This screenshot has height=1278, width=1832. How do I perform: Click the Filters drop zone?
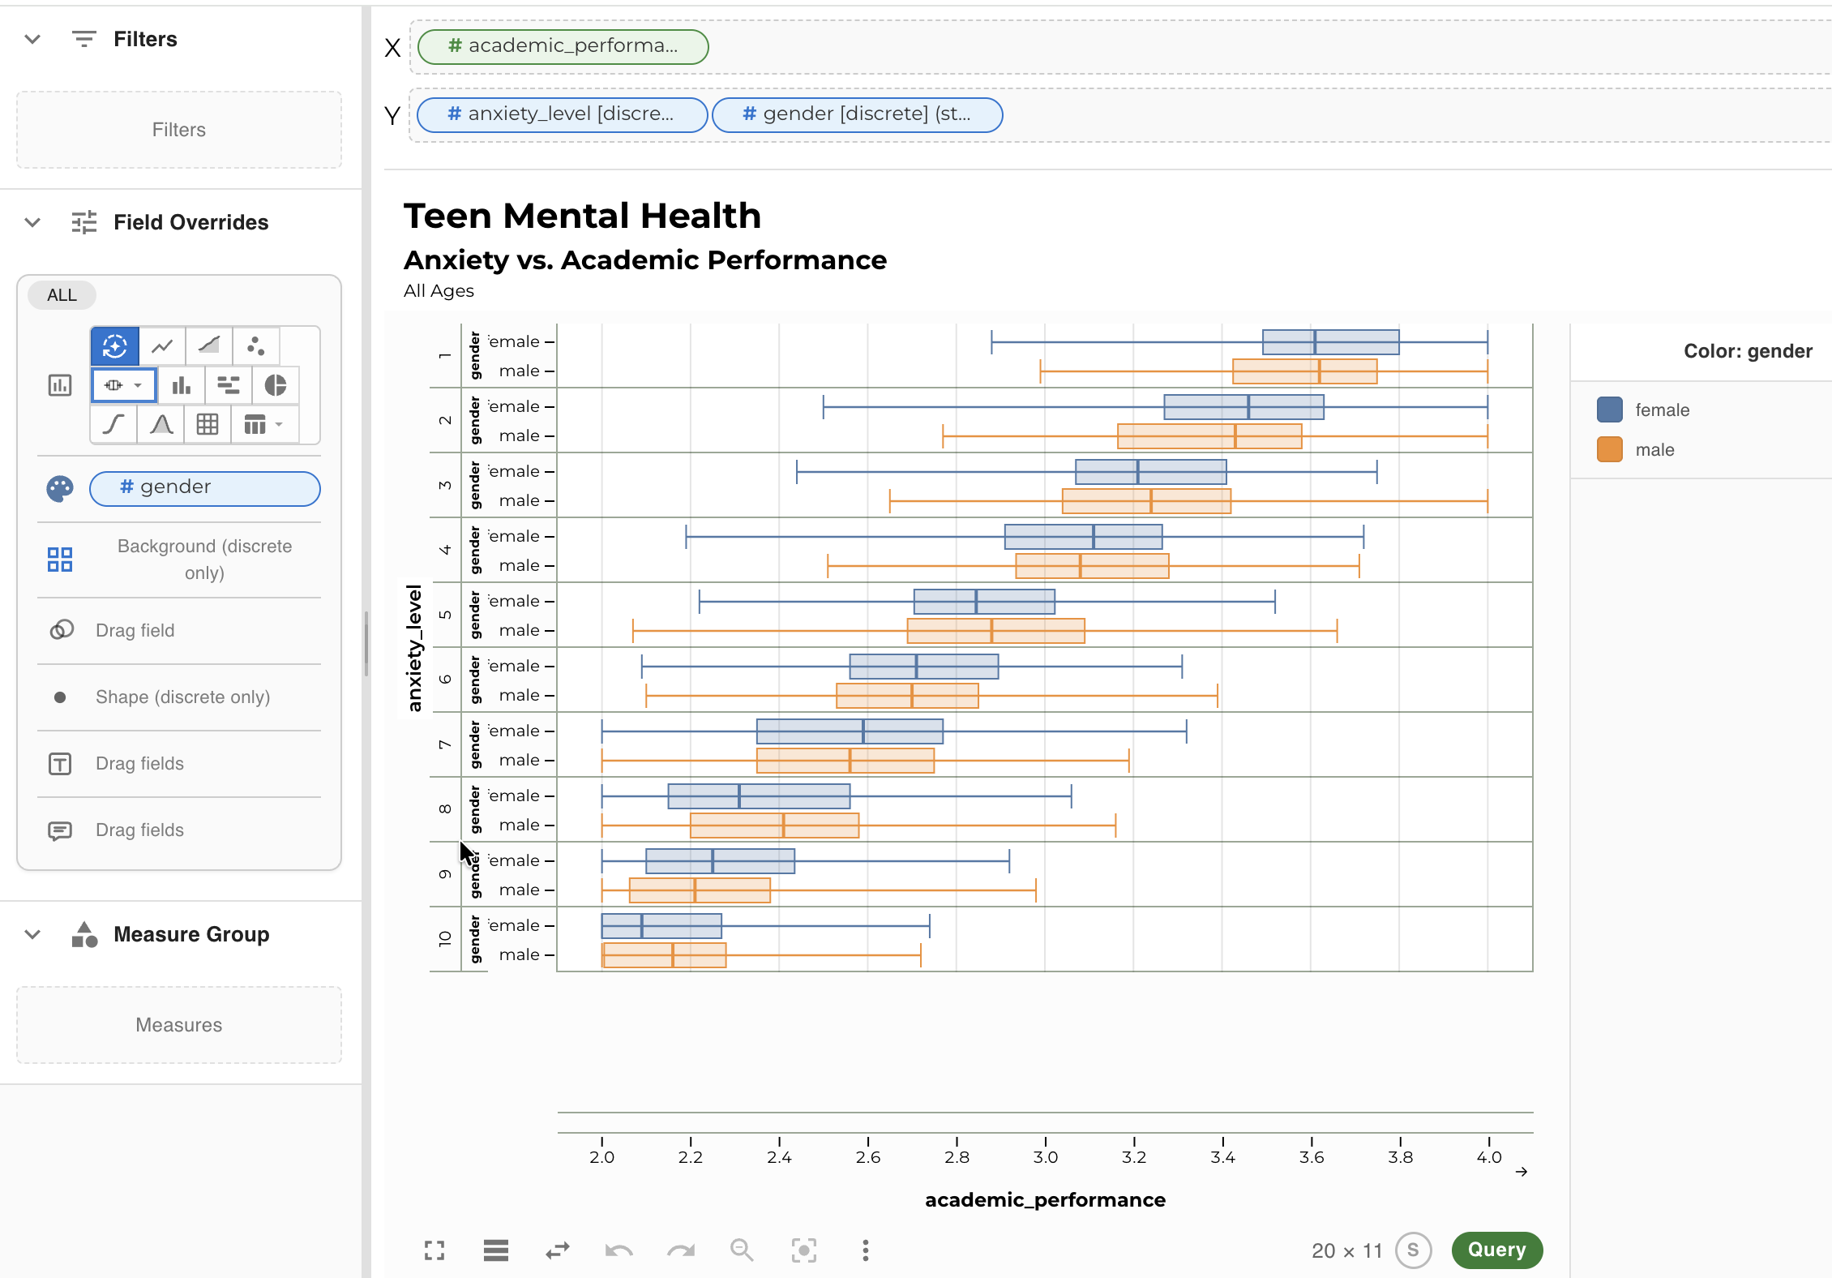point(179,130)
